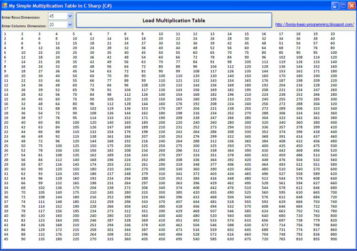Click the table value 169
Image resolution: width=357 pixels, height=251 pixels.
[213, 90]
